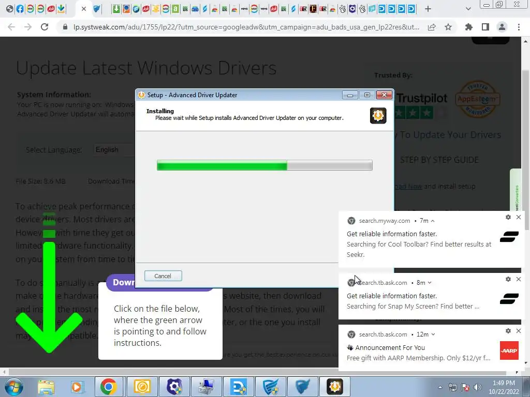The height and width of the screenshot is (397, 530).
Task: Click setup dialog title bar icon
Action: 141,95
